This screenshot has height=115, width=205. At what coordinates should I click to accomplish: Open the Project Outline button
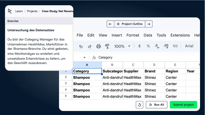[x=130, y=24]
